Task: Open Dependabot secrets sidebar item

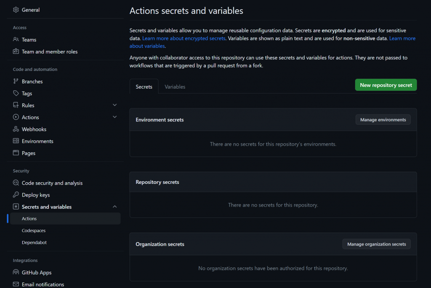Action: 34,242
